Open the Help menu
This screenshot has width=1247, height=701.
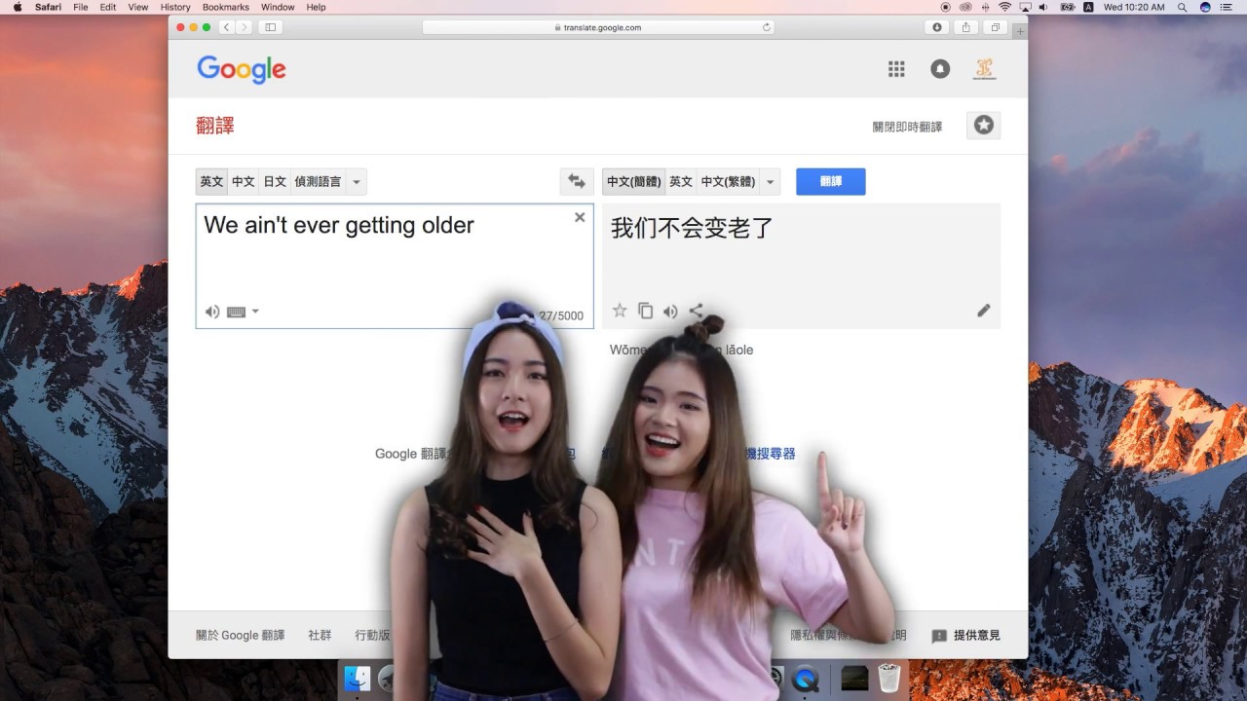click(x=316, y=7)
